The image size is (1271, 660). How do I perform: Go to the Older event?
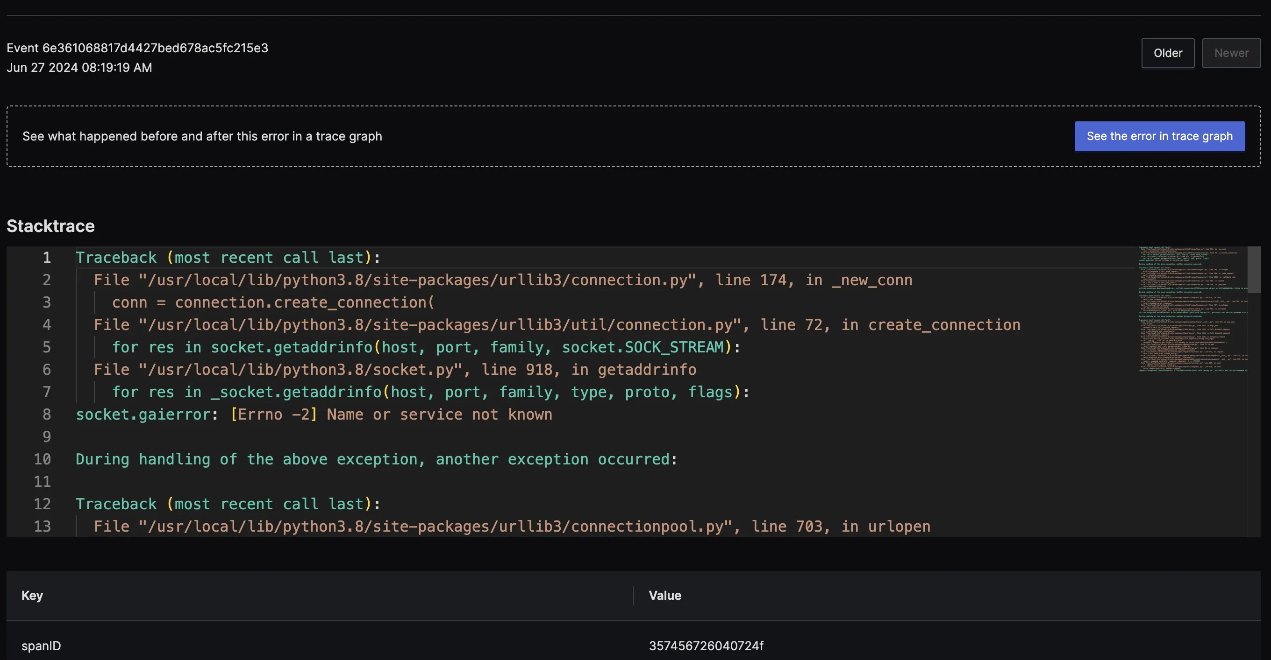tap(1167, 53)
